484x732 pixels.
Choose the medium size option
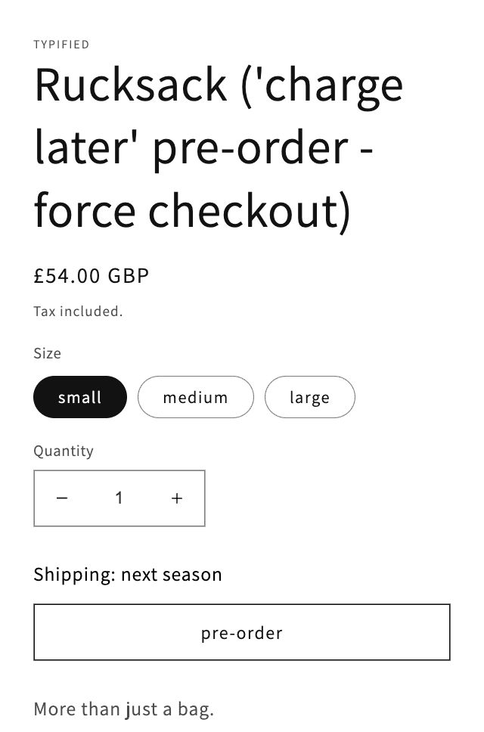pos(195,397)
